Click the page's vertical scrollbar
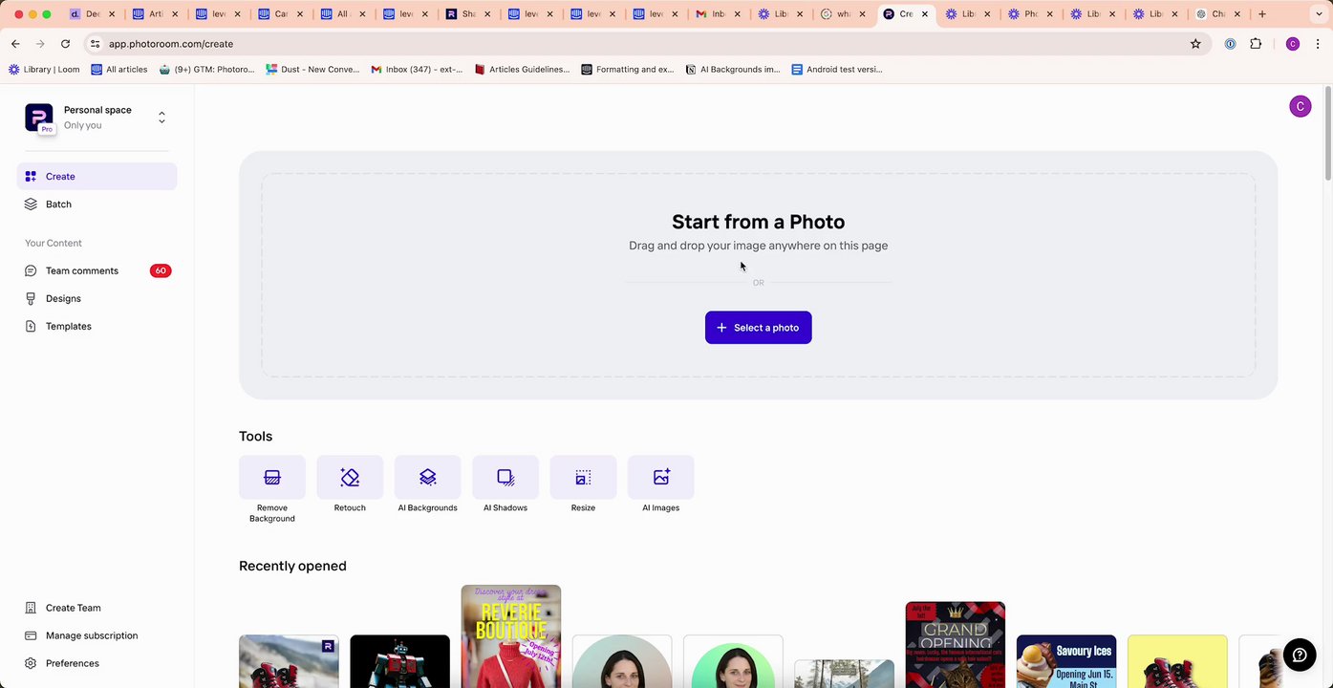The image size is (1333, 688). (x=1327, y=134)
